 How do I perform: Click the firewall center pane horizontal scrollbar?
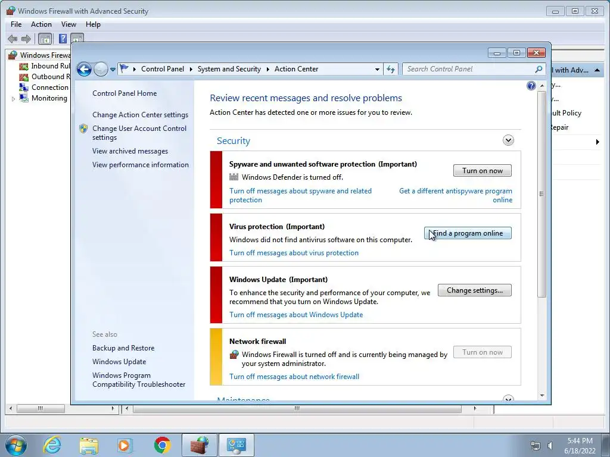(297, 408)
